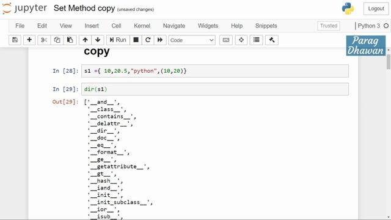This screenshot has width=391, height=220.
Task: Click the hammer toolbar icon
Action: [272, 40]
